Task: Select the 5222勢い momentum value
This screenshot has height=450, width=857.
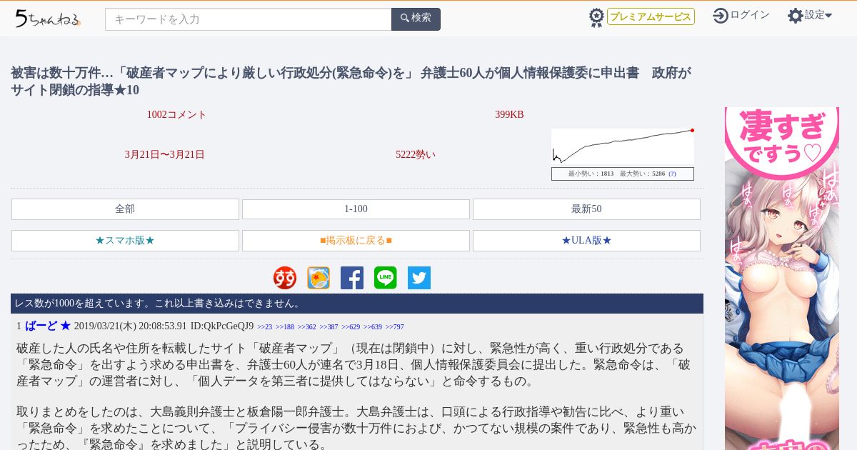Action: (416, 154)
